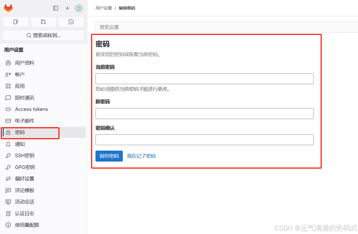Click the 用户资料 profile icon
This screenshot has width=358, height=234.
[8, 63]
